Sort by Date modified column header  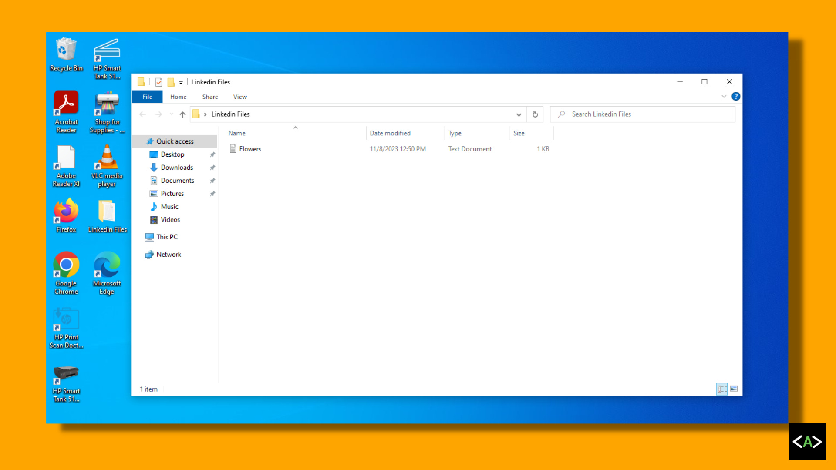pos(390,133)
